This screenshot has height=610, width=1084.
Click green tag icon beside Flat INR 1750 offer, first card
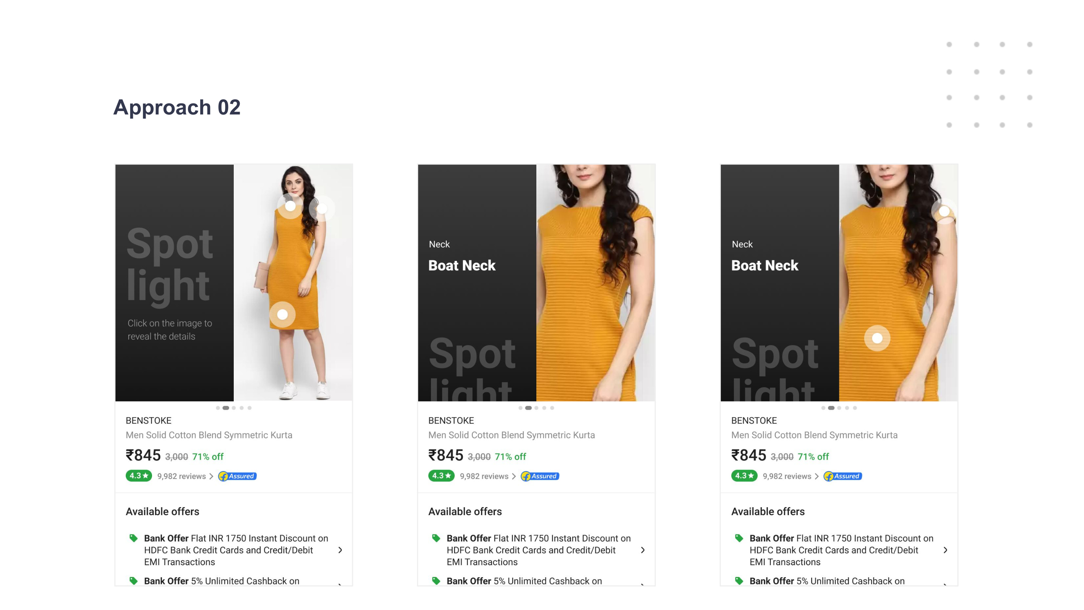pyautogui.click(x=133, y=538)
